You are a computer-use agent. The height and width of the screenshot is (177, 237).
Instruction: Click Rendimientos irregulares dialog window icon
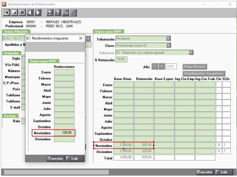[28, 38]
